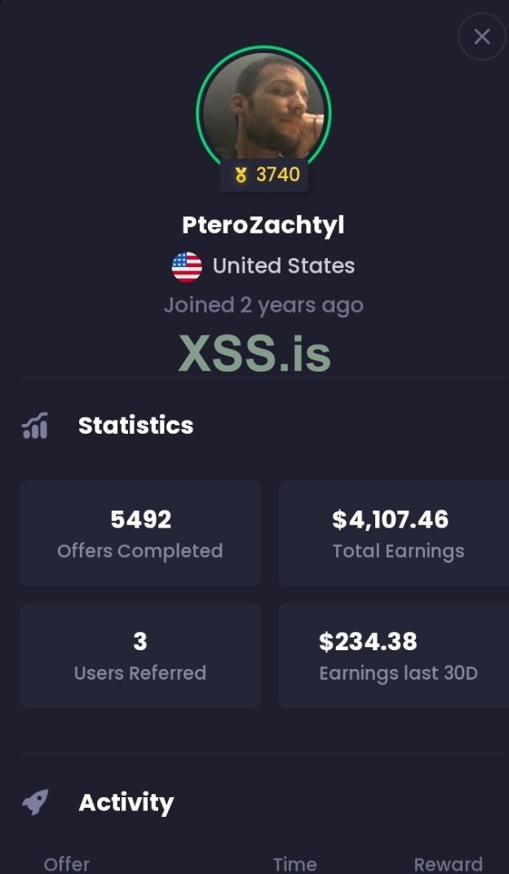Screen dimensions: 509x874
Task: Click the XSS.is watermark text
Action: 254,353
